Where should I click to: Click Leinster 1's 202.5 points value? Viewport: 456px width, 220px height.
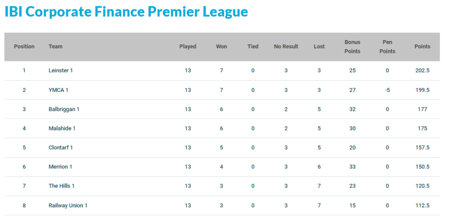tap(422, 70)
